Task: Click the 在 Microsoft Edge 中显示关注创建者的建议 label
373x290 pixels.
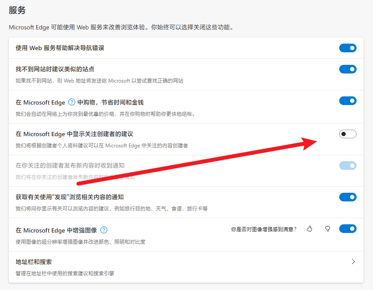Action: coord(77,134)
